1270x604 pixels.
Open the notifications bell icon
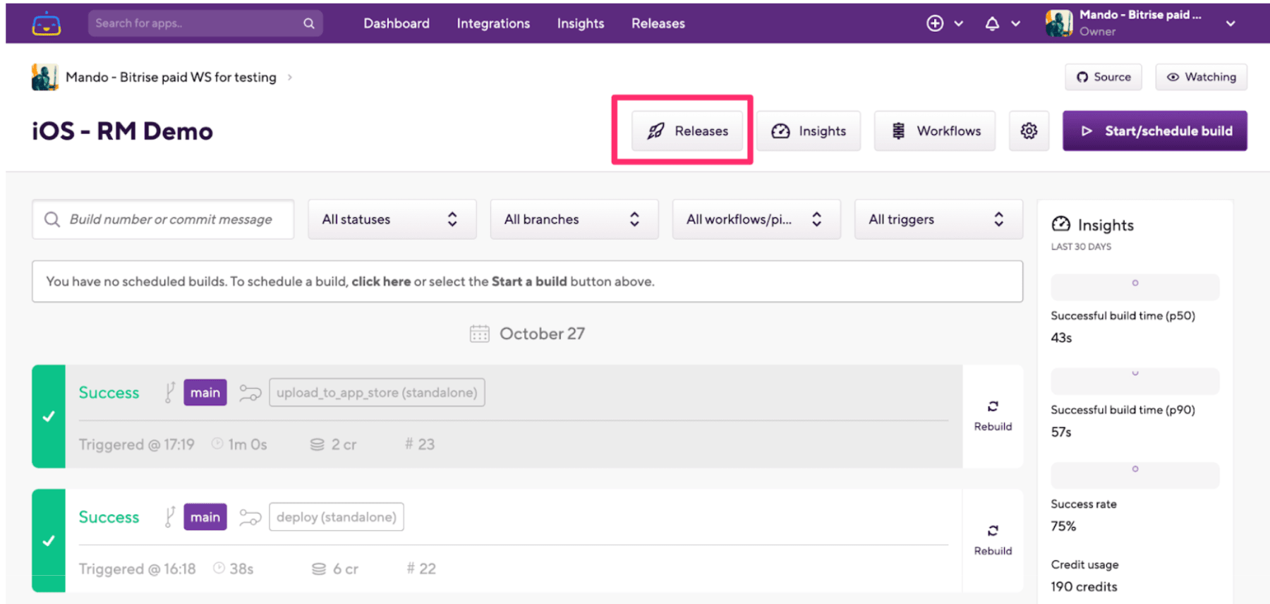pyautogui.click(x=992, y=23)
